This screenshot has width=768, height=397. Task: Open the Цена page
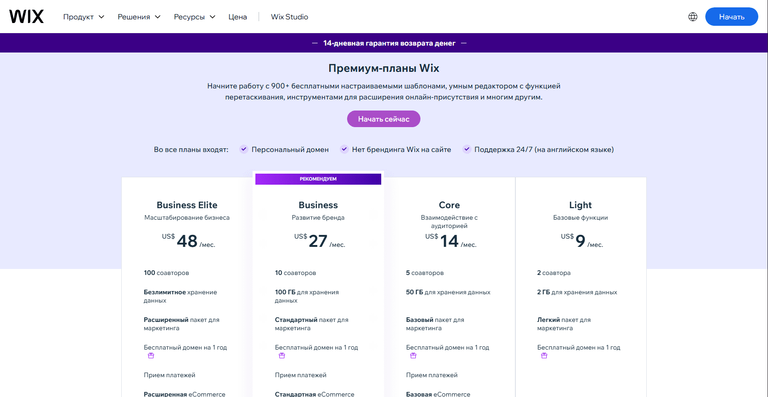click(x=238, y=17)
